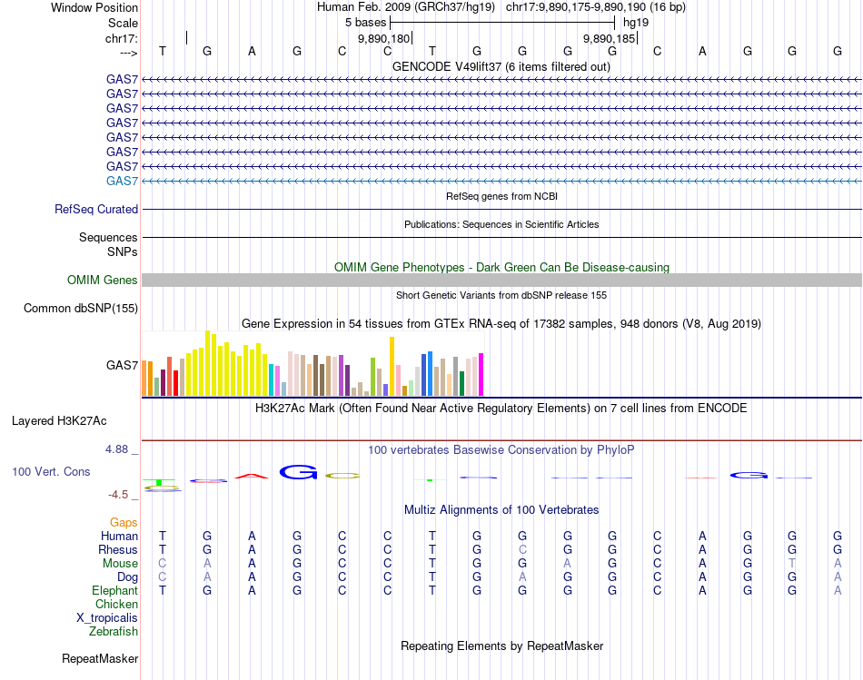Screen dimensions: 863x680
Task: Click the RepeatMasker track label
Action: [100, 658]
